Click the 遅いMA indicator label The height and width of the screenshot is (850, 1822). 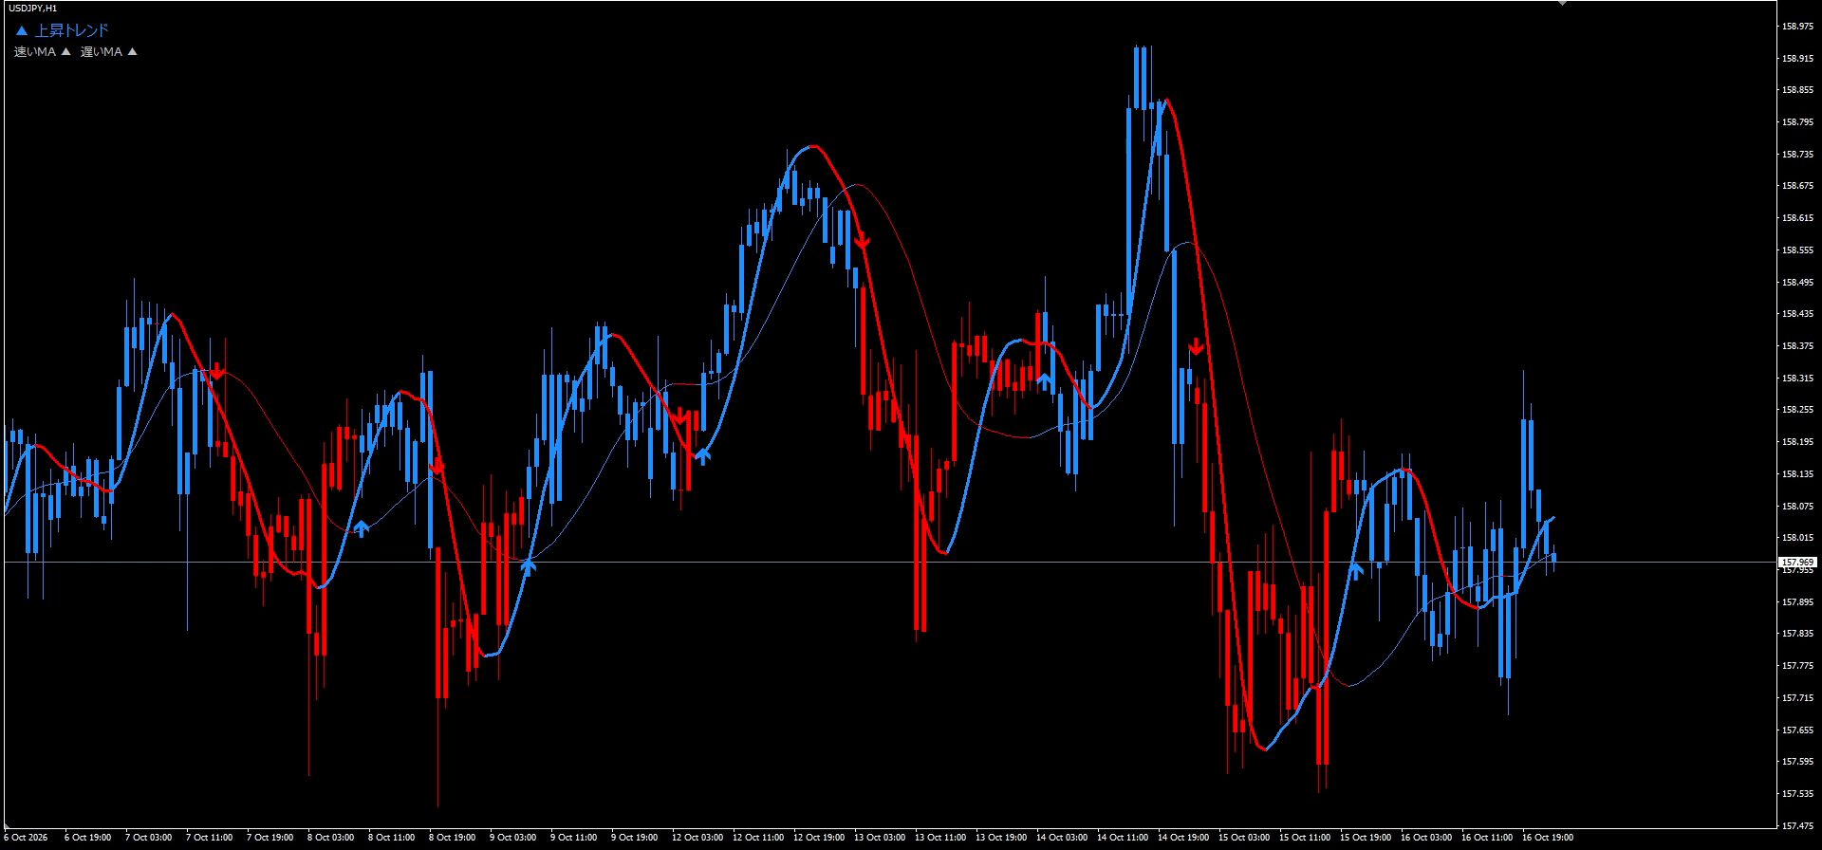(102, 52)
